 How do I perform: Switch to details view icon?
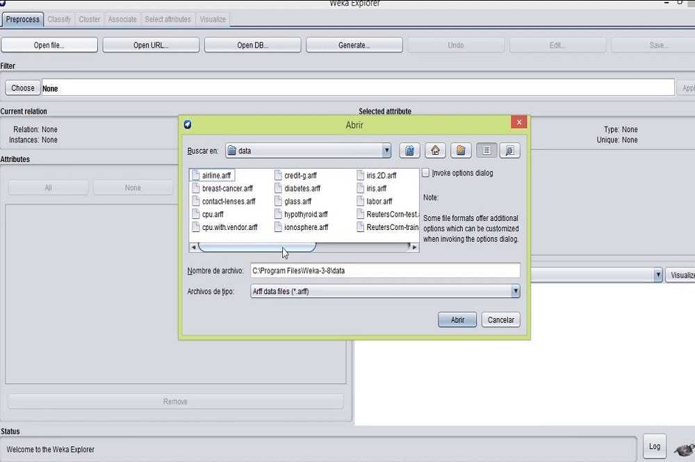click(509, 150)
